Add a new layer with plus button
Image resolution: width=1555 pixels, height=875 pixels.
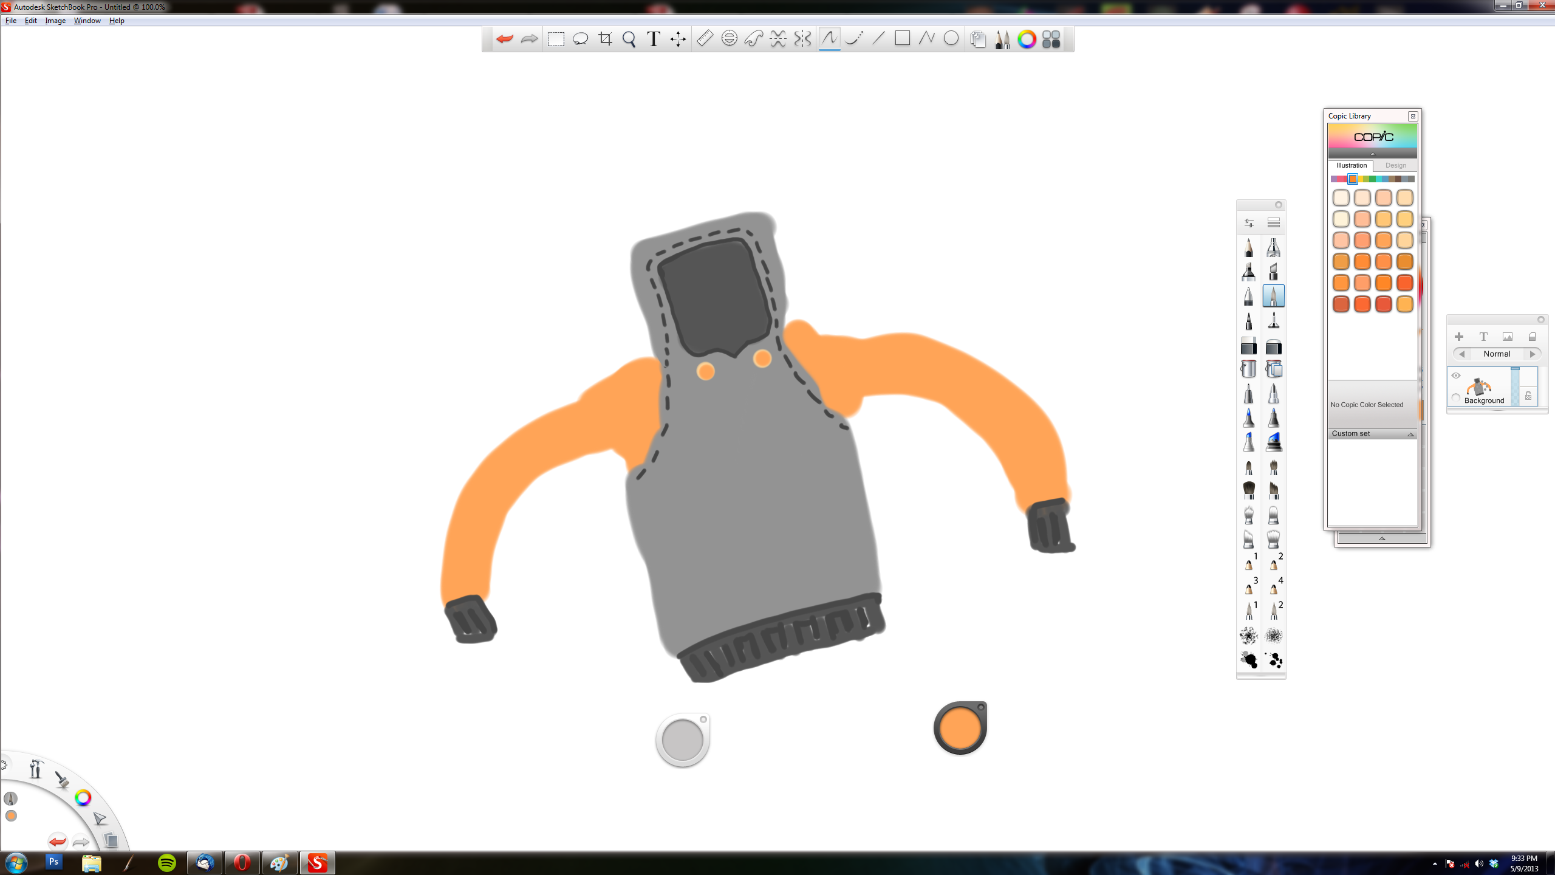[x=1459, y=337]
